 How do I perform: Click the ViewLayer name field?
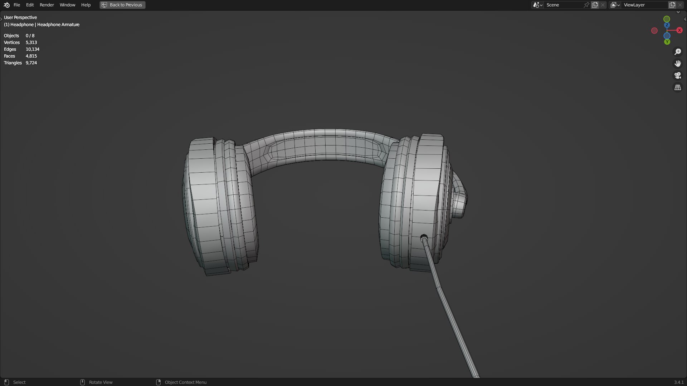point(645,5)
